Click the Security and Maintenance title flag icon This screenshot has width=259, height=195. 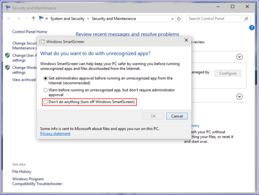(8, 8)
